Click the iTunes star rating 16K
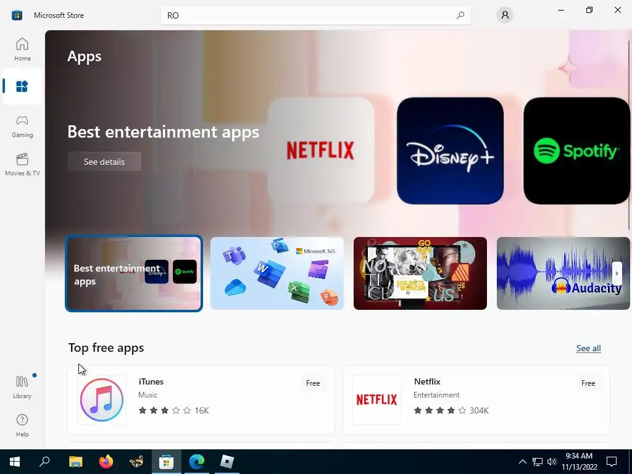 point(173,410)
